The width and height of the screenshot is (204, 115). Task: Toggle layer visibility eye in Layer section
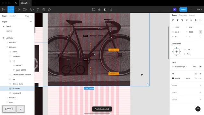[200, 67]
